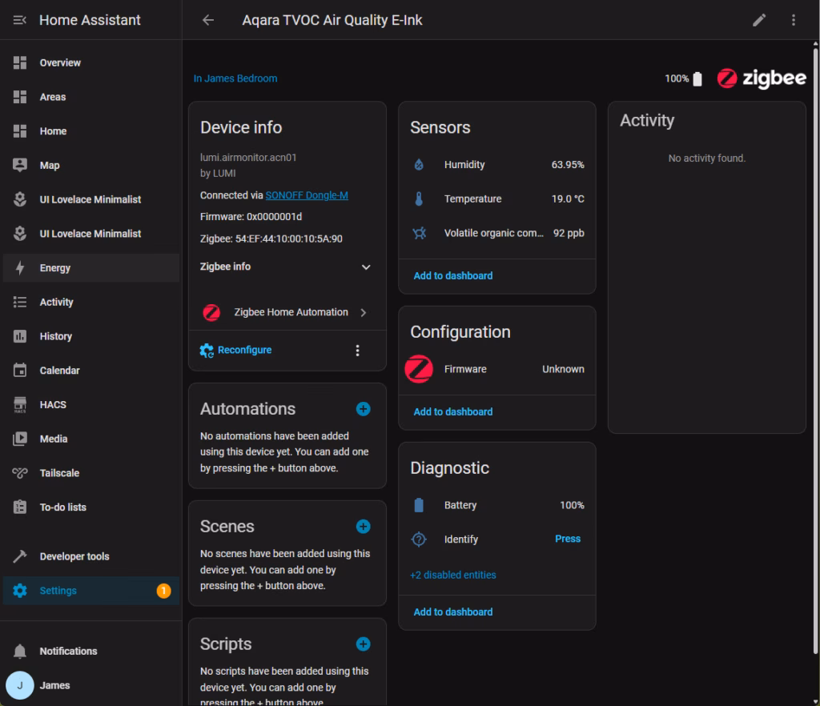Show the +2 disabled entities

pos(452,575)
